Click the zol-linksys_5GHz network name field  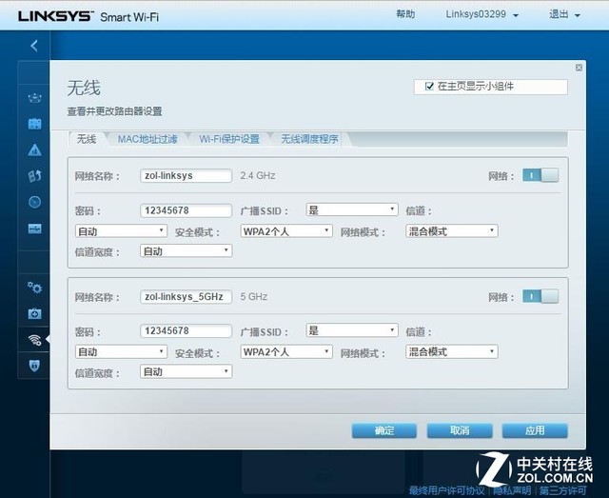pyautogui.click(x=187, y=297)
